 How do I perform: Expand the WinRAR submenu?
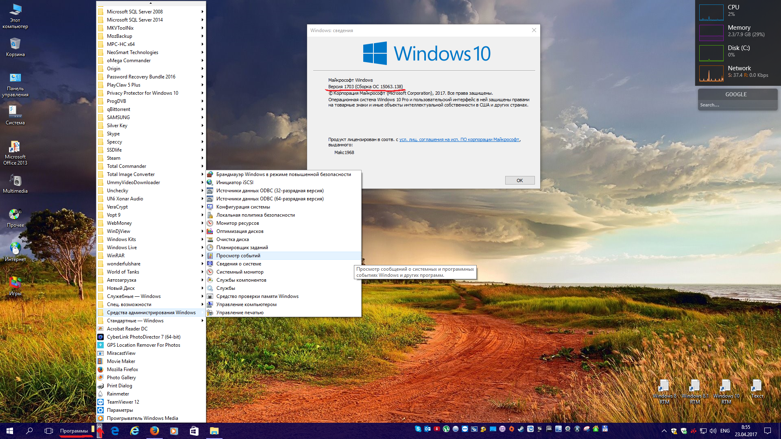tap(151, 256)
